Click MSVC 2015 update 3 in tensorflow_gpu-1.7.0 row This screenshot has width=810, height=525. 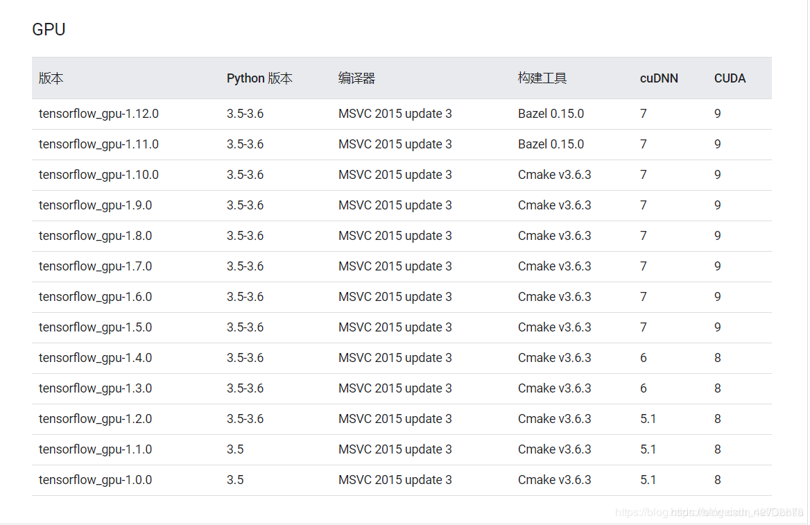[395, 266]
